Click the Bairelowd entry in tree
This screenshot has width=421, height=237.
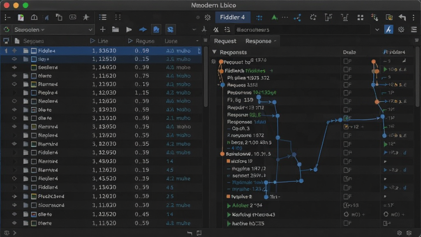pos(248,154)
